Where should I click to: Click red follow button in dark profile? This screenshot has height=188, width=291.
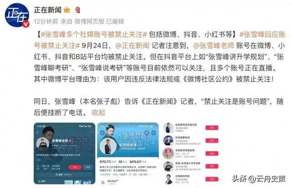point(75,167)
